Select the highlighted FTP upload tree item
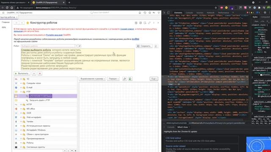Viewport: 271px width, 152px height. pos(41,96)
